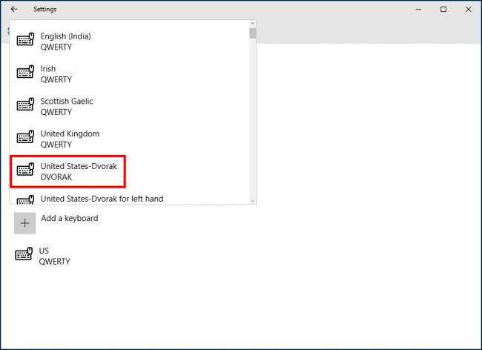
Task: Maximize the Settings window
Action: point(443,9)
